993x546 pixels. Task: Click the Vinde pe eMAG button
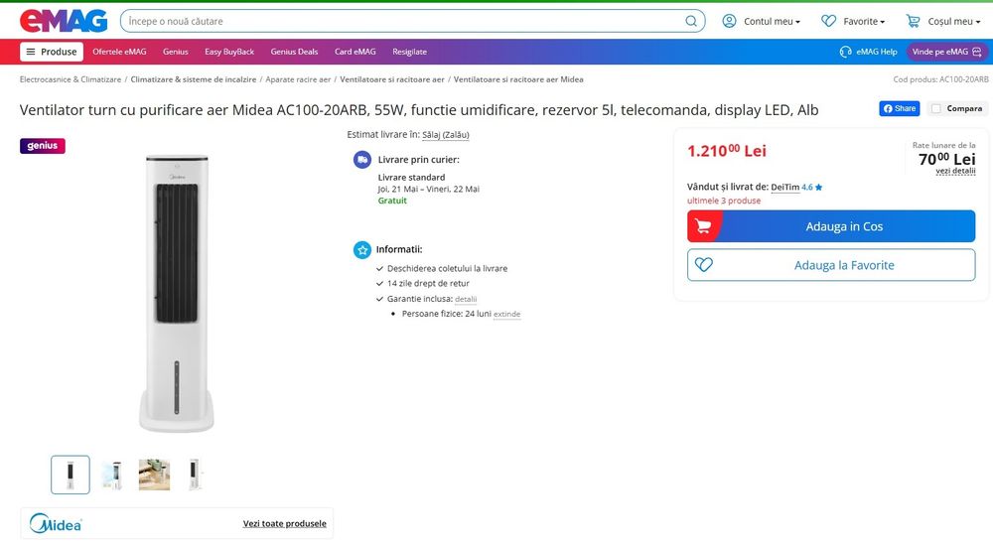pyautogui.click(x=946, y=52)
